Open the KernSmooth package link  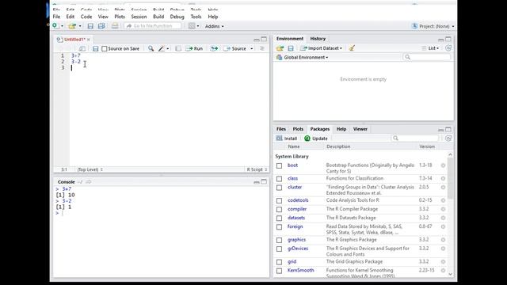click(x=300, y=270)
